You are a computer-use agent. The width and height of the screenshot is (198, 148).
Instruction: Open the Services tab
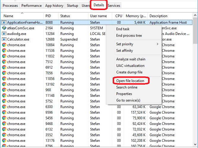coord(114,6)
